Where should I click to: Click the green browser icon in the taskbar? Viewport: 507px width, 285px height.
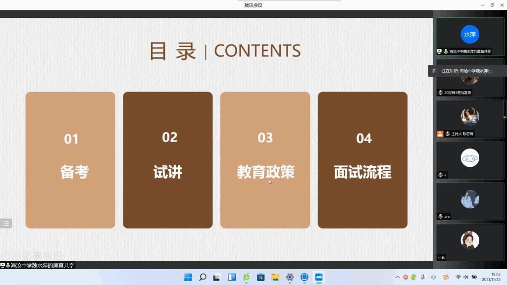click(x=247, y=277)
